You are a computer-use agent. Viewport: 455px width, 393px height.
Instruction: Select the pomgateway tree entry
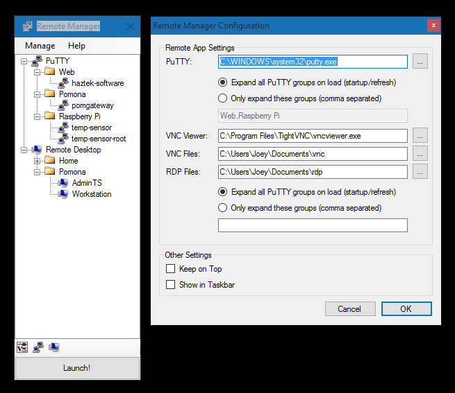click(92, 106)
